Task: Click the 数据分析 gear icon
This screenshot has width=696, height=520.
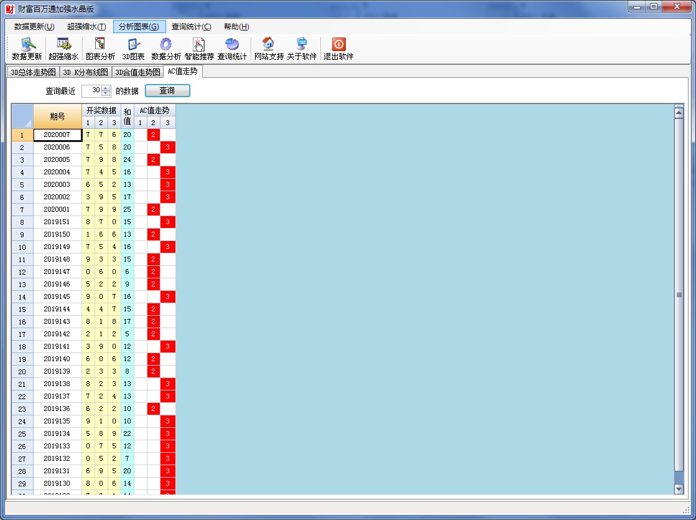Action: (x=166, y=44)
